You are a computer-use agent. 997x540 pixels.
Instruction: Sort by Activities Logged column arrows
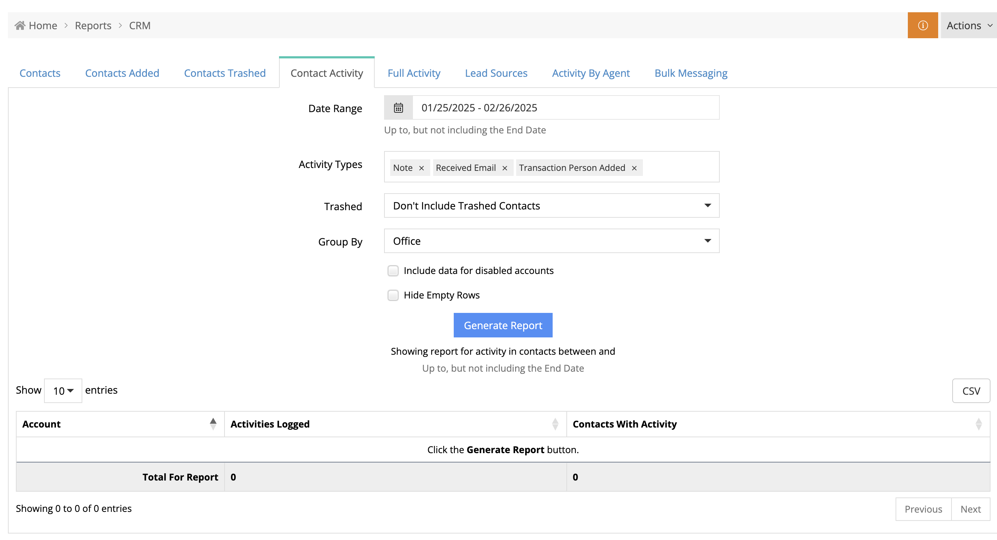click(x=555, y=424)
